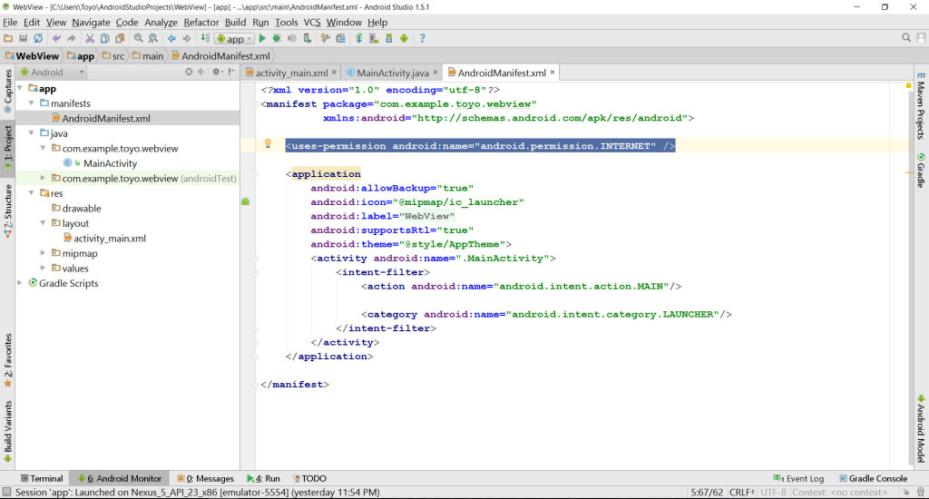The width and height of the screenshot is (929, 499).
Task: Open the Terminal tool window
Action: 42,478
